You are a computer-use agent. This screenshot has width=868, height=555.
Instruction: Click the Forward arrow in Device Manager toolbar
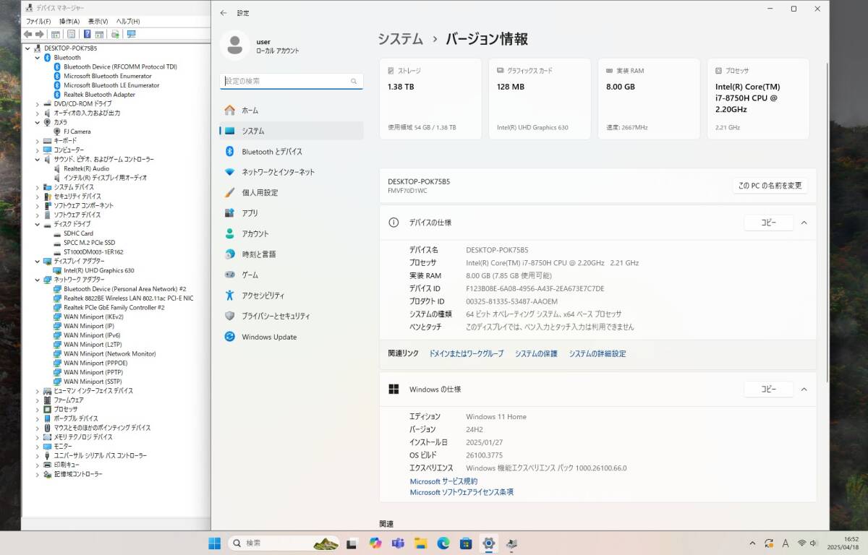pos(38,34)
